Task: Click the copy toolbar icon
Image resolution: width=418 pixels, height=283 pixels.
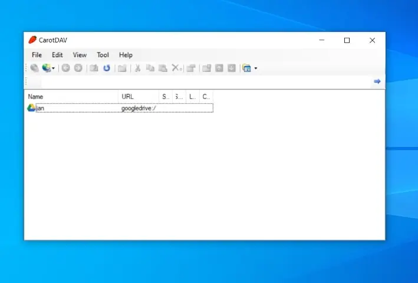Action: (150, 68)
